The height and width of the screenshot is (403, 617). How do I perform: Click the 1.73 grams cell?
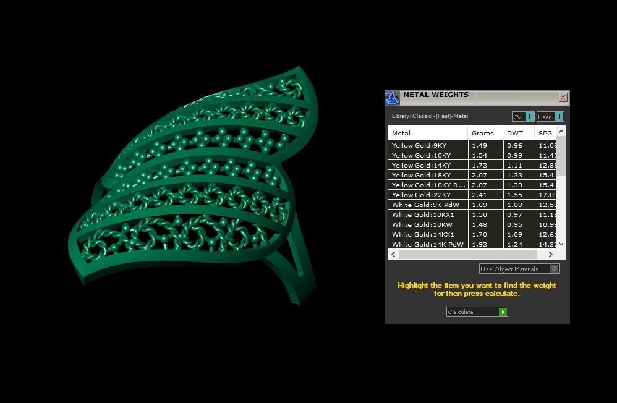(485, 165)
